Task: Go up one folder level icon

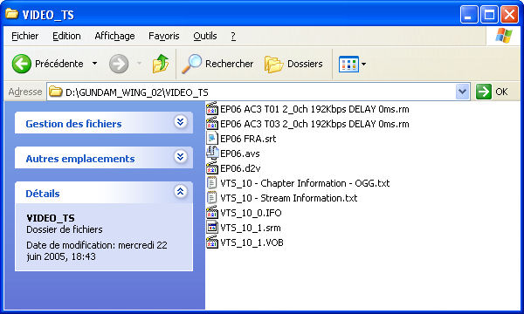Action: click(x=161, y=64)
